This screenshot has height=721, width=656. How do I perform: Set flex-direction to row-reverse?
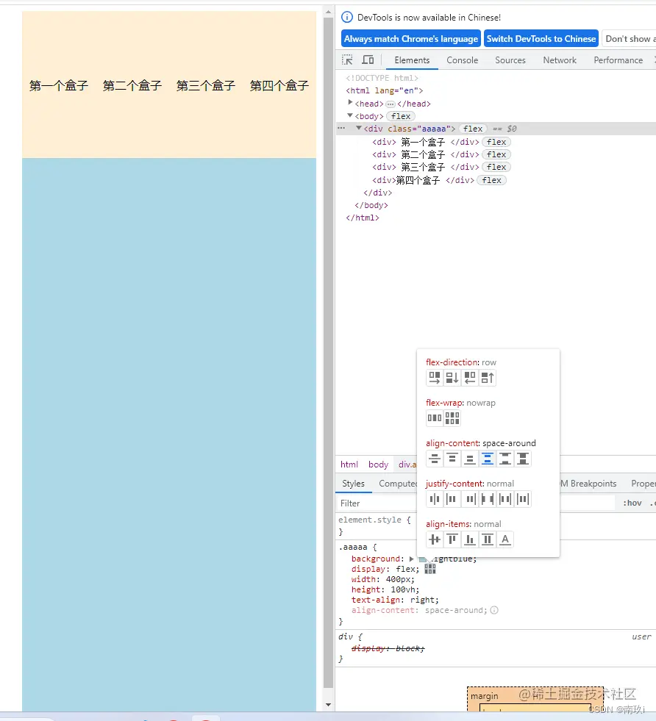tap(470, 378)
